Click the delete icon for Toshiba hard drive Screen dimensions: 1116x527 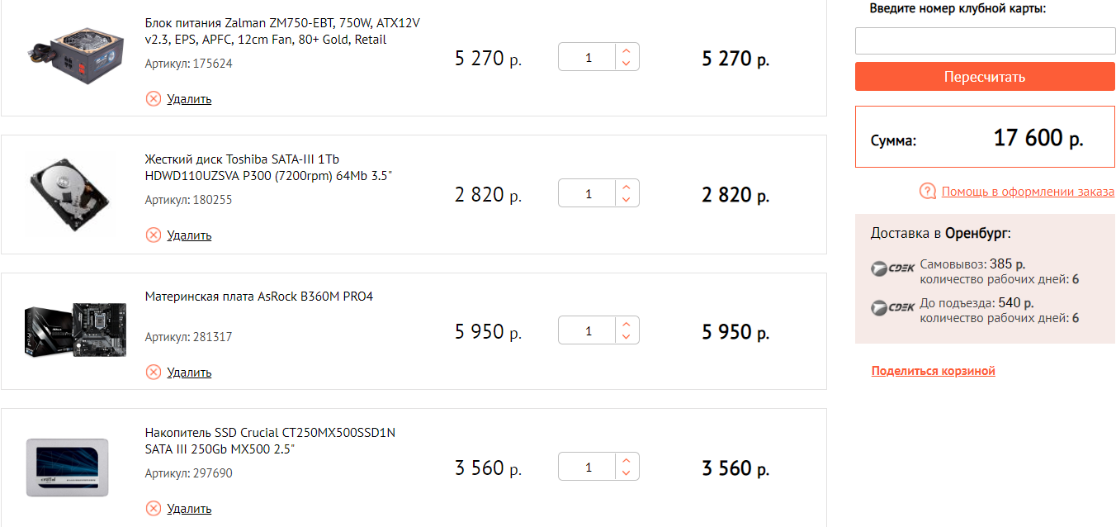pyautogui.click(x=154, y=235)
